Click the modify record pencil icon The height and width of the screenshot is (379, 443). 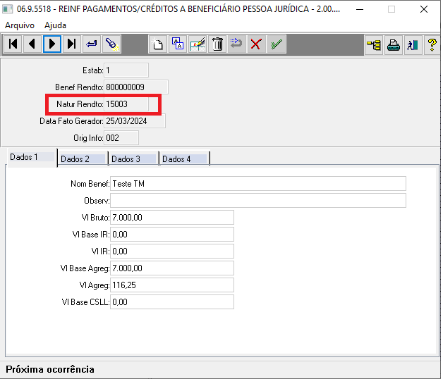[198, 44]
